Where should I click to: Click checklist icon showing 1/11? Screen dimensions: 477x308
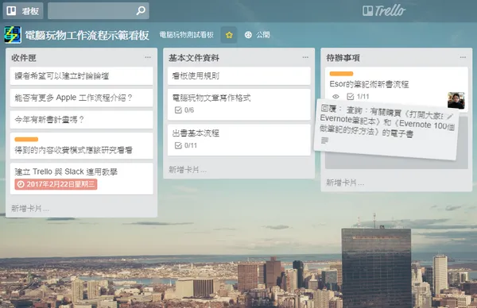(x=350, y=97)
